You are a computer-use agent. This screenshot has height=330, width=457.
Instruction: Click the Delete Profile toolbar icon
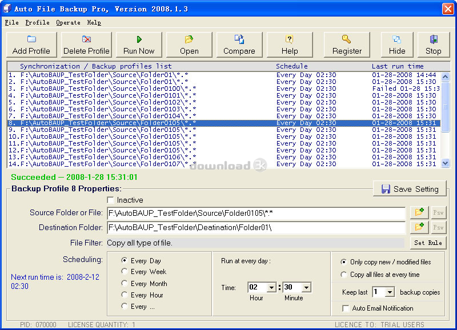tap(86, 39)
